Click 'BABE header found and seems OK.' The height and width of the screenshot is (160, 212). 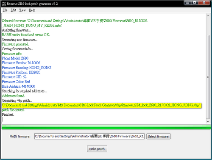pyautogui.click(x=26, y=35)
